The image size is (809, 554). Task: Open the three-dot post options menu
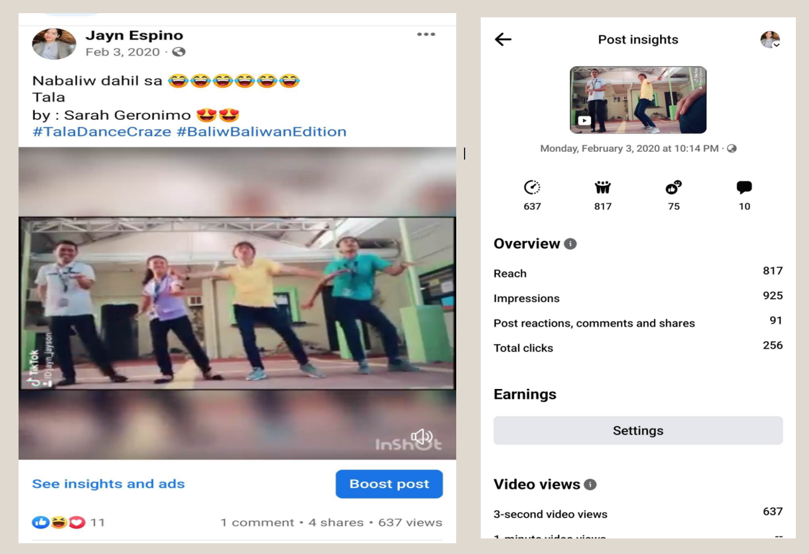[426, 34]
